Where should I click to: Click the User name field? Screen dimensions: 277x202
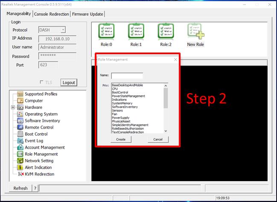(x=58, y=47)
